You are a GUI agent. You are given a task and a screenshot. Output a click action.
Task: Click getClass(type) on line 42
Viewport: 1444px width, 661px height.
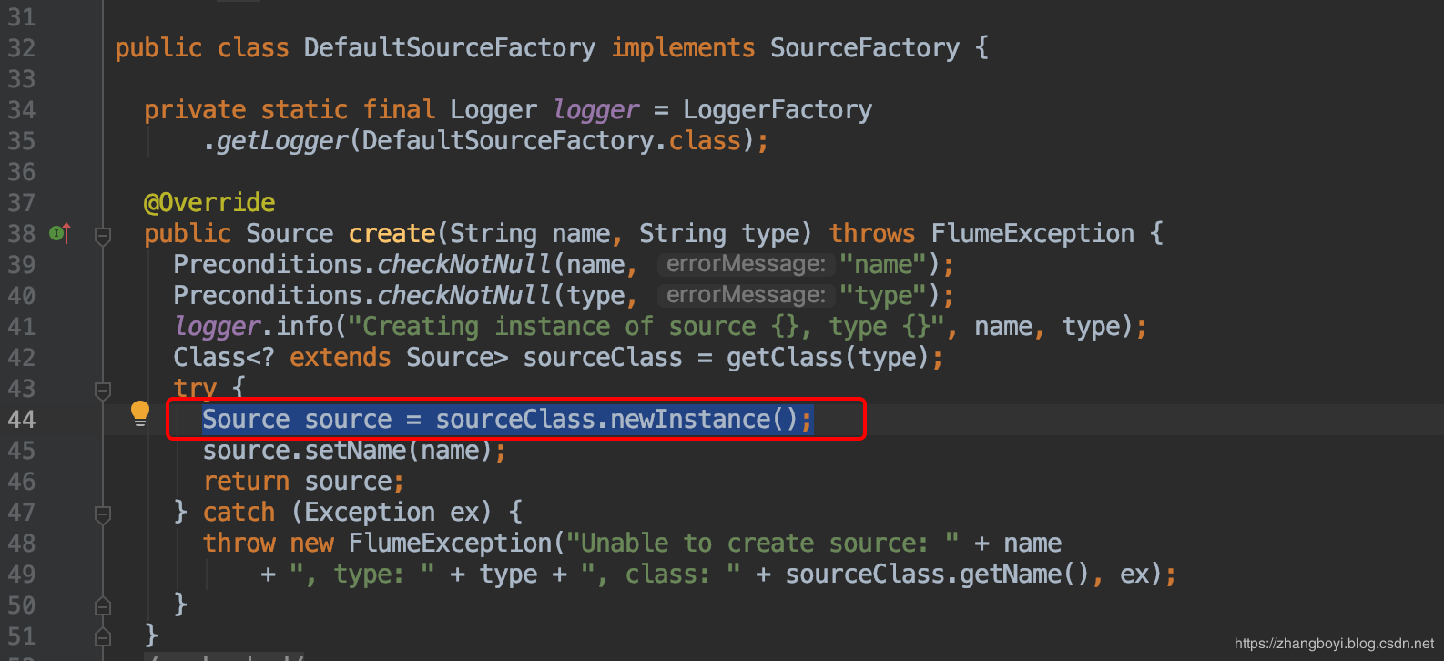click(x=827, y=358)
